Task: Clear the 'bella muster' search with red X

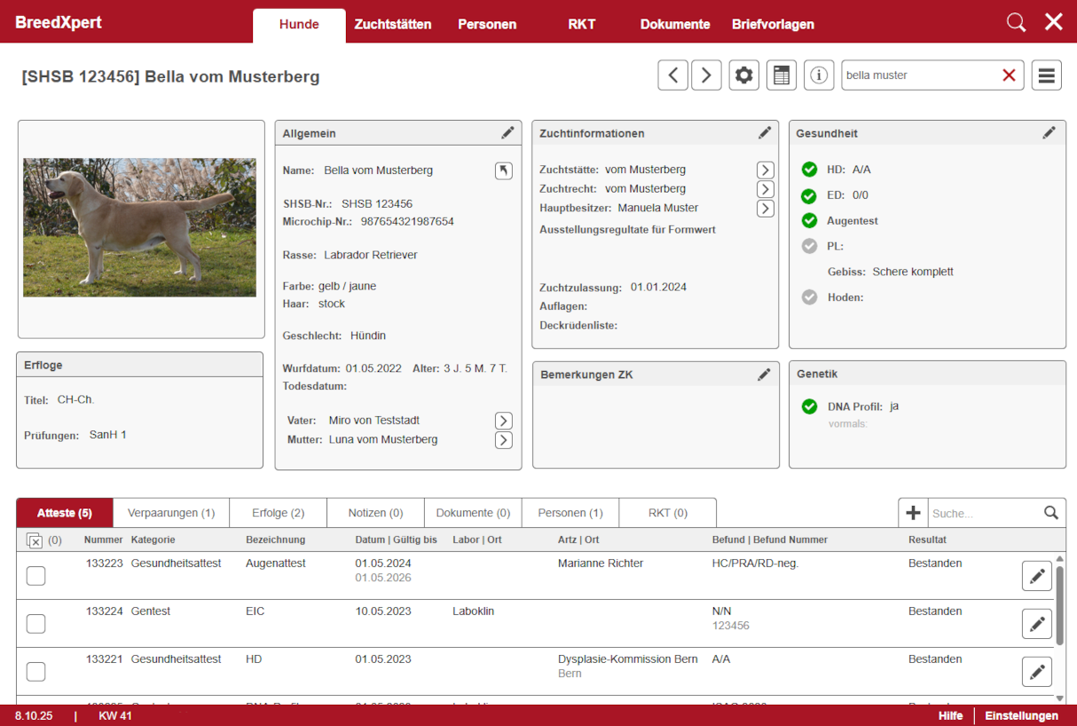Action: (x=1009, y=75)
